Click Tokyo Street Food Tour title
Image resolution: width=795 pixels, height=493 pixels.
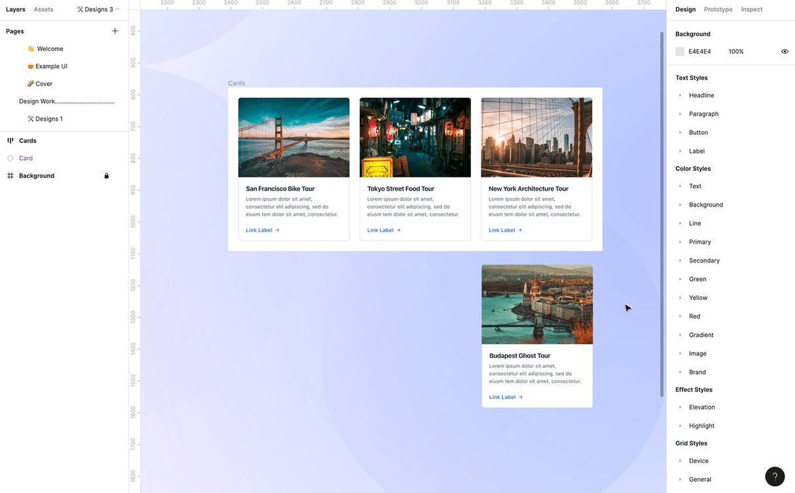click(401, 189)
